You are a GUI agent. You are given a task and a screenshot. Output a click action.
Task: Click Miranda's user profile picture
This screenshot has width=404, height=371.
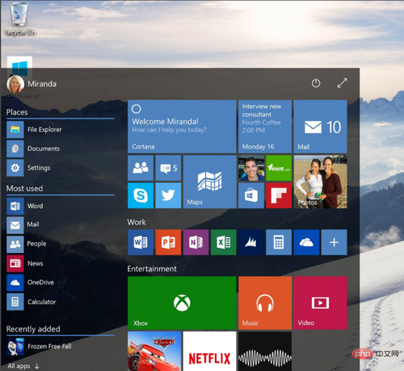pos(16,84)
